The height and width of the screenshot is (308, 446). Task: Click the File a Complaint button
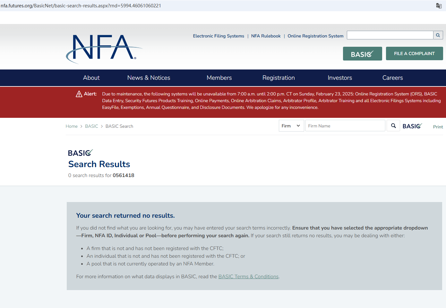(x=415, y=53)
